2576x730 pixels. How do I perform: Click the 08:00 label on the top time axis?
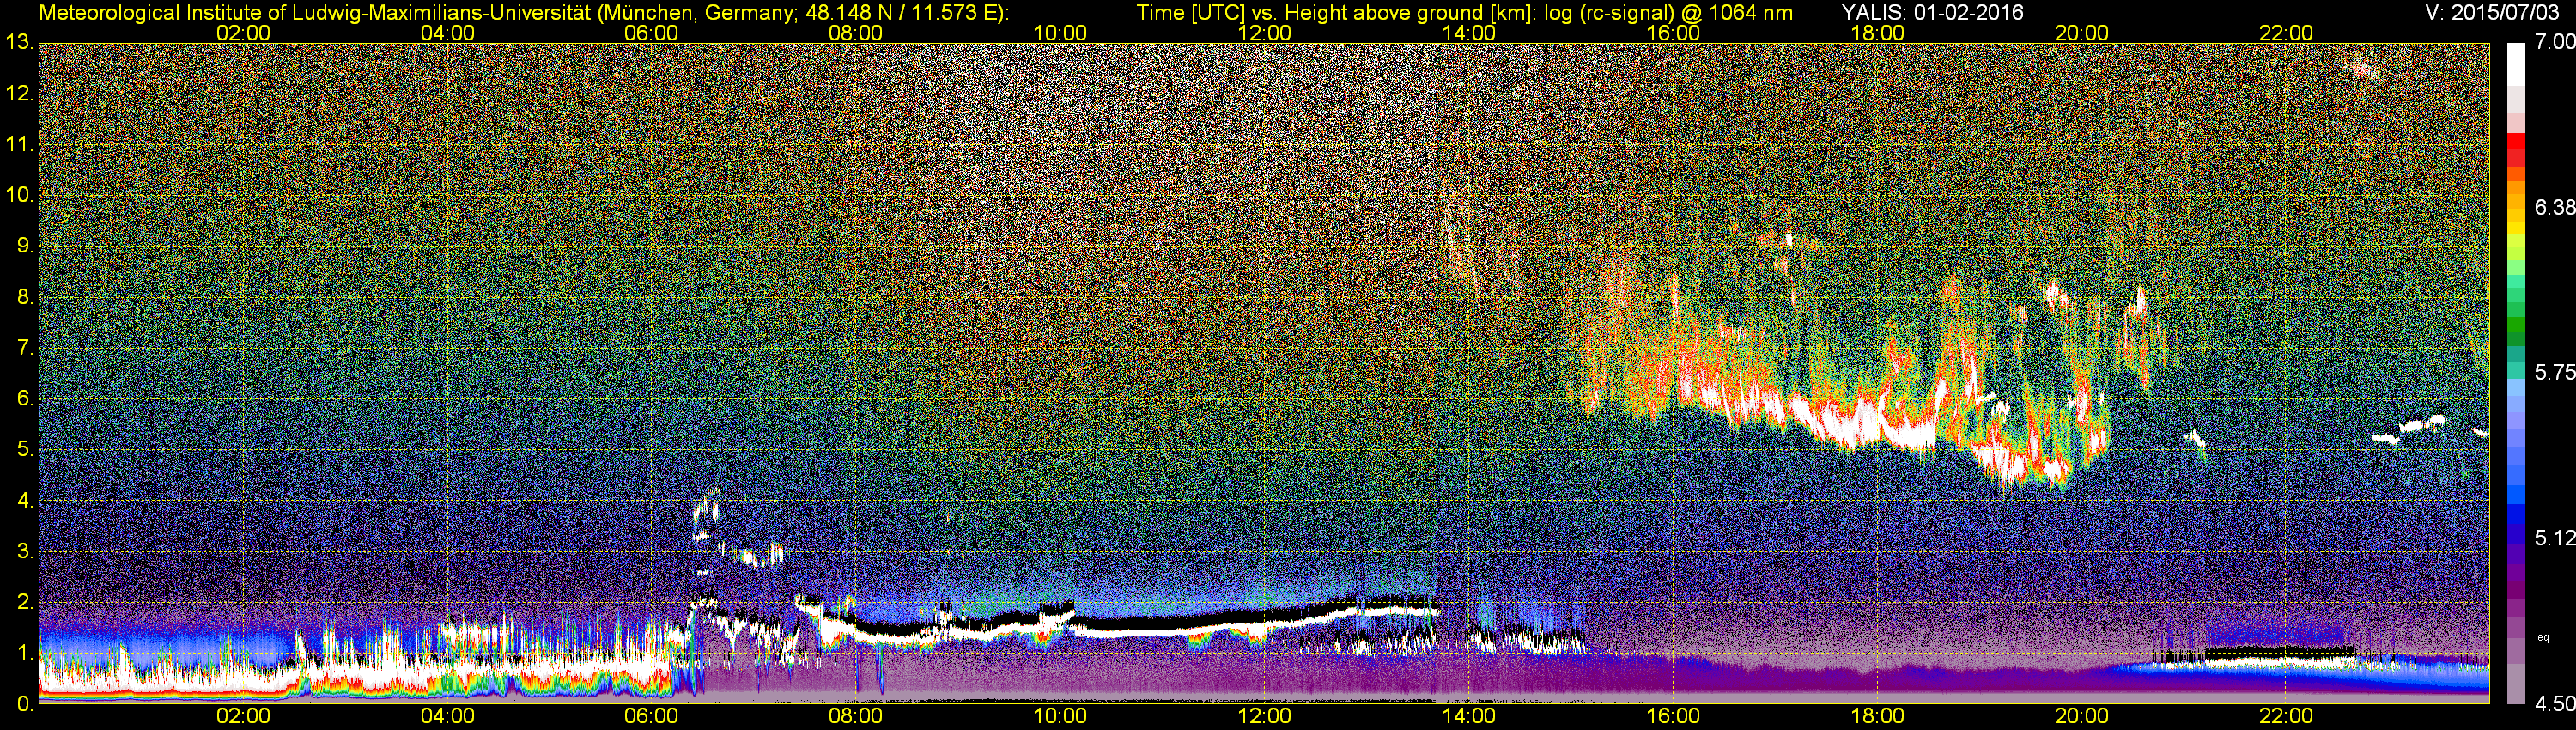point(856,33)
